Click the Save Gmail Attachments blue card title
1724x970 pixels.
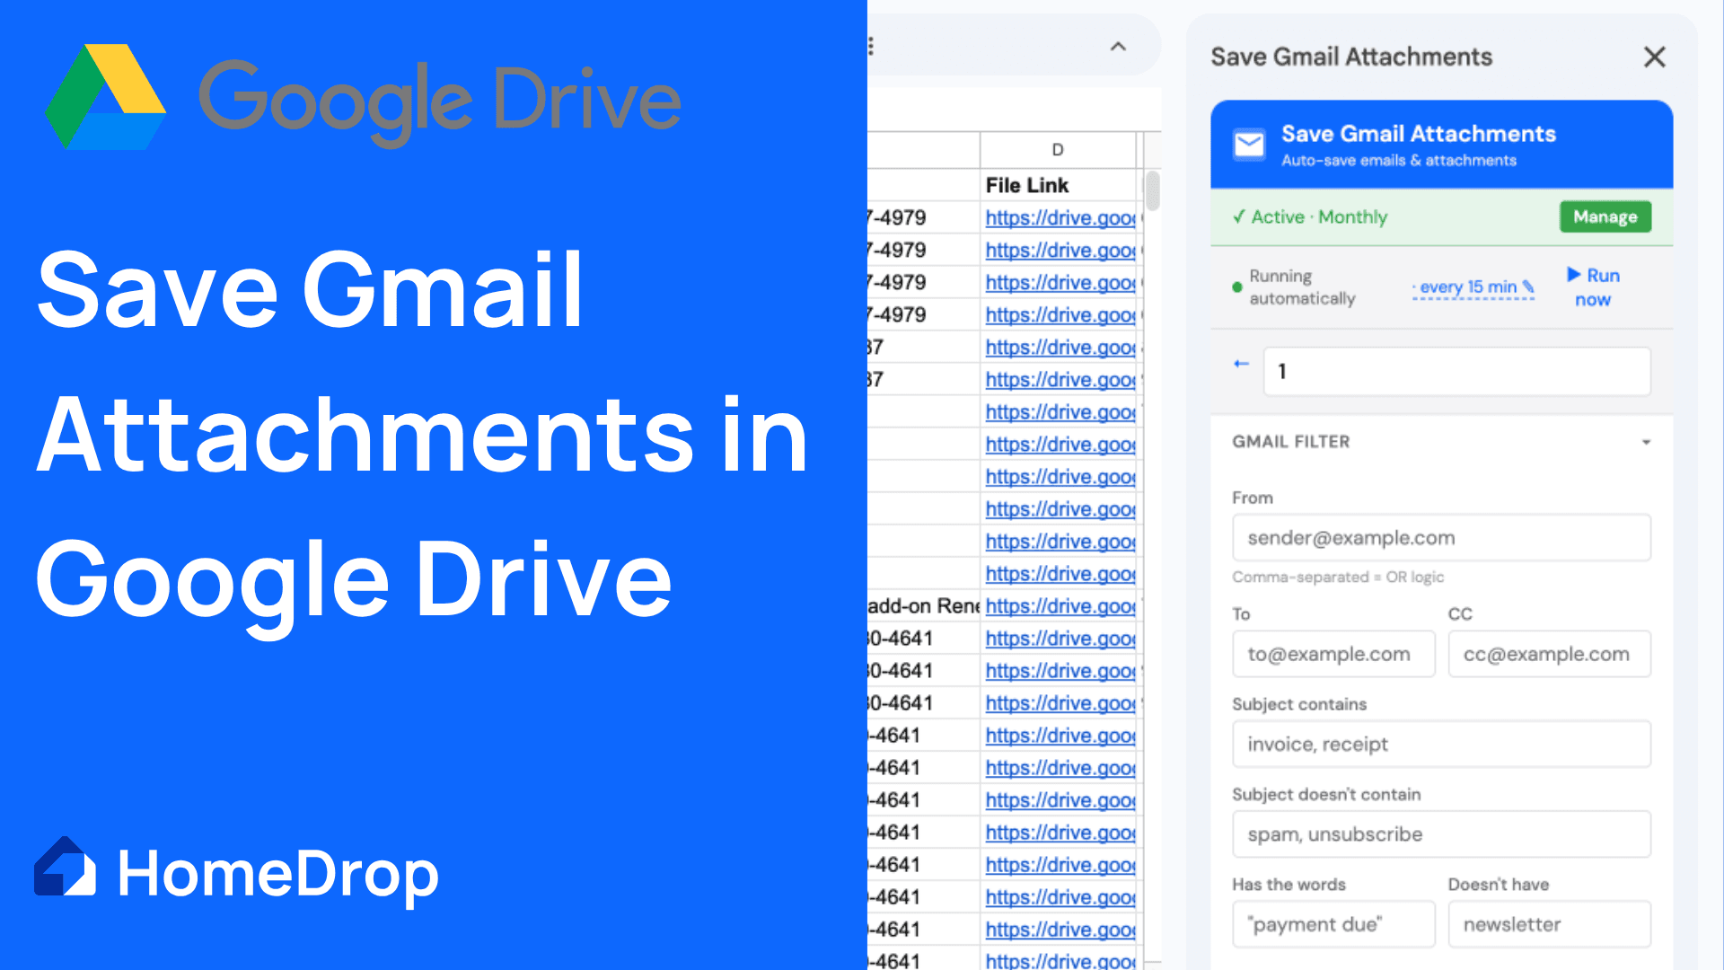(1418, 134)
